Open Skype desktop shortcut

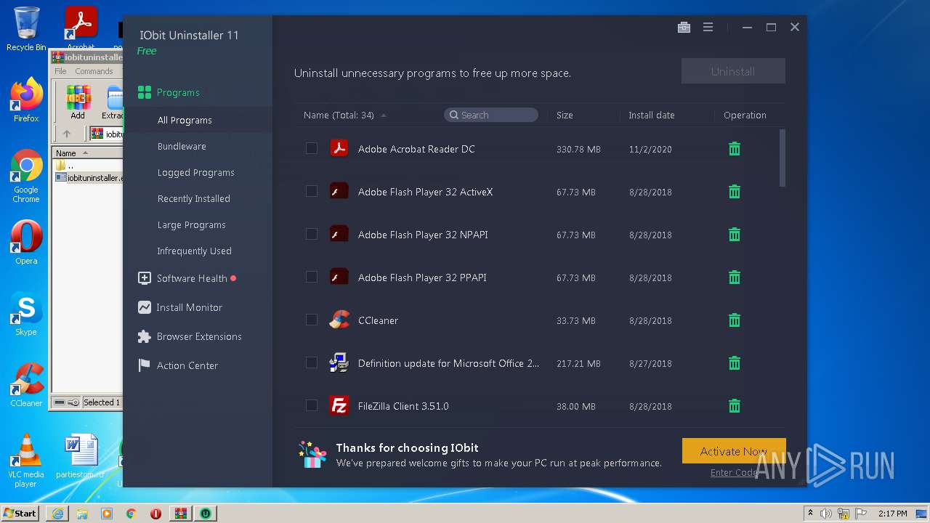click(26, 314)
